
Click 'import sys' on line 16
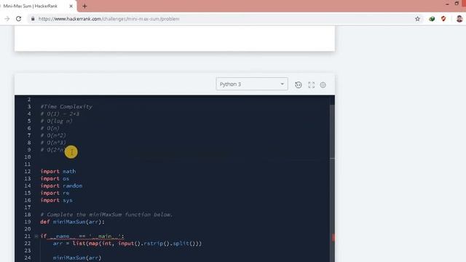[x=57, y=200]
